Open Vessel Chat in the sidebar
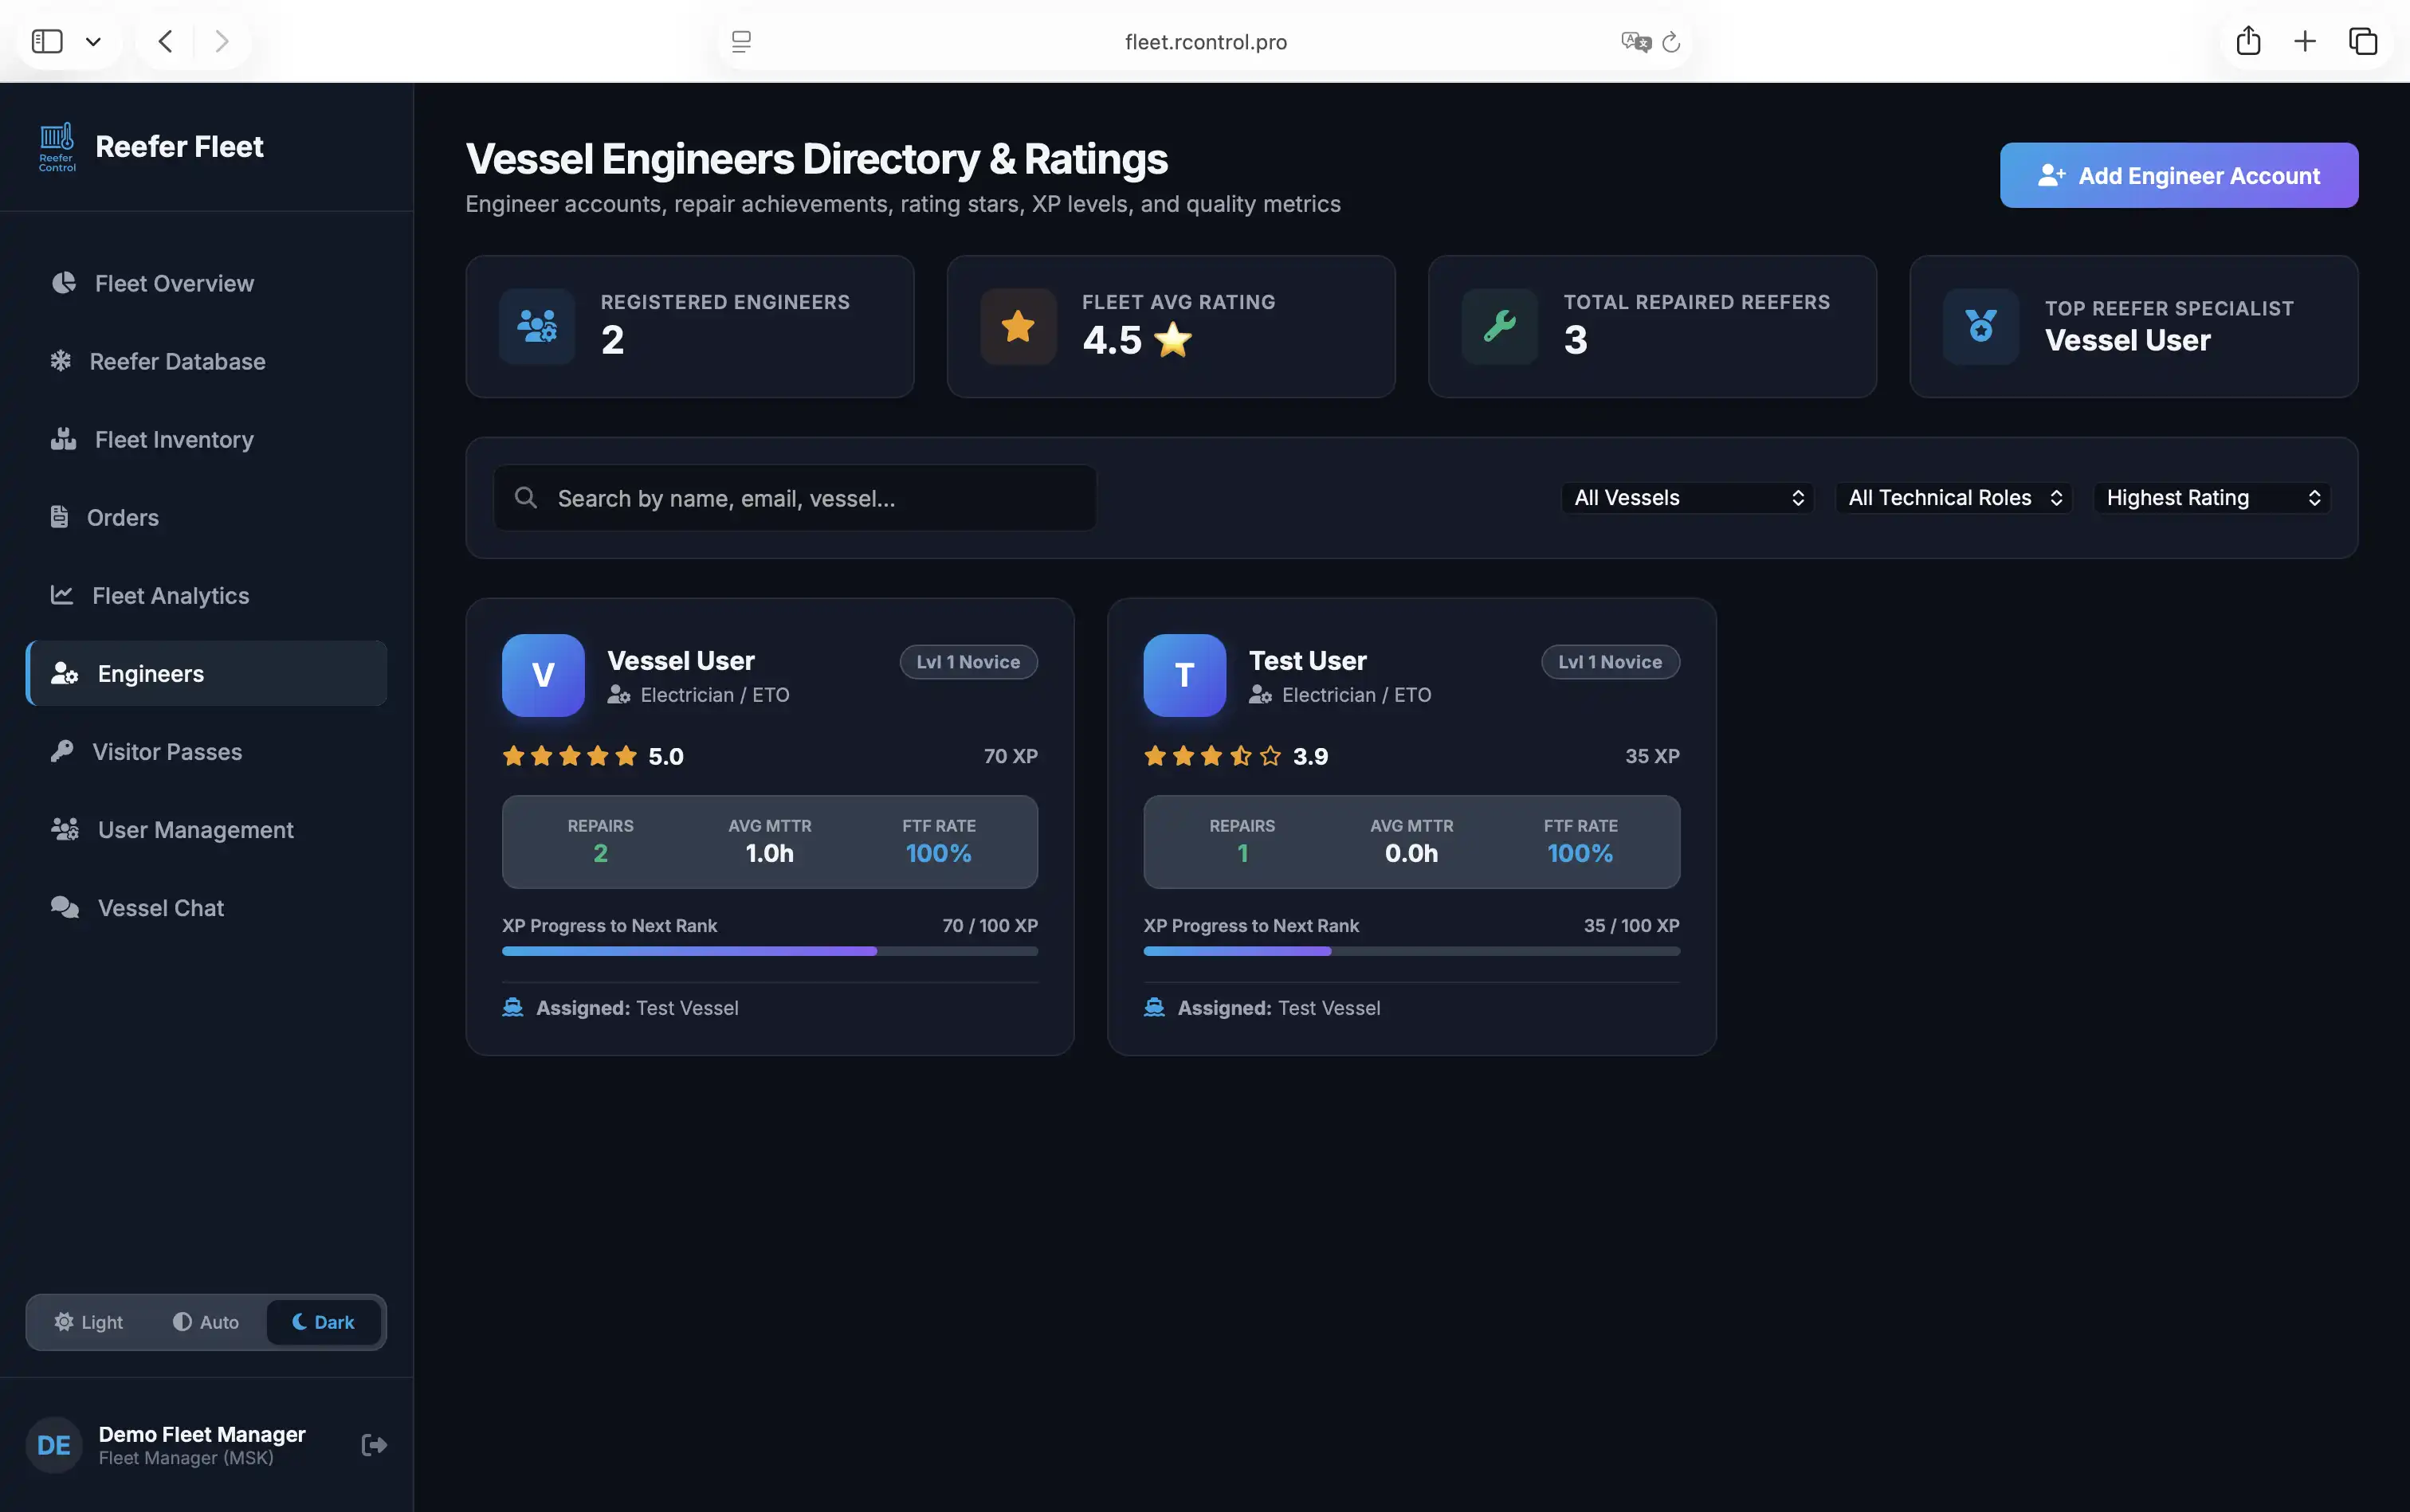Viewport: 2410px width, 1512px height. point(206,907)
